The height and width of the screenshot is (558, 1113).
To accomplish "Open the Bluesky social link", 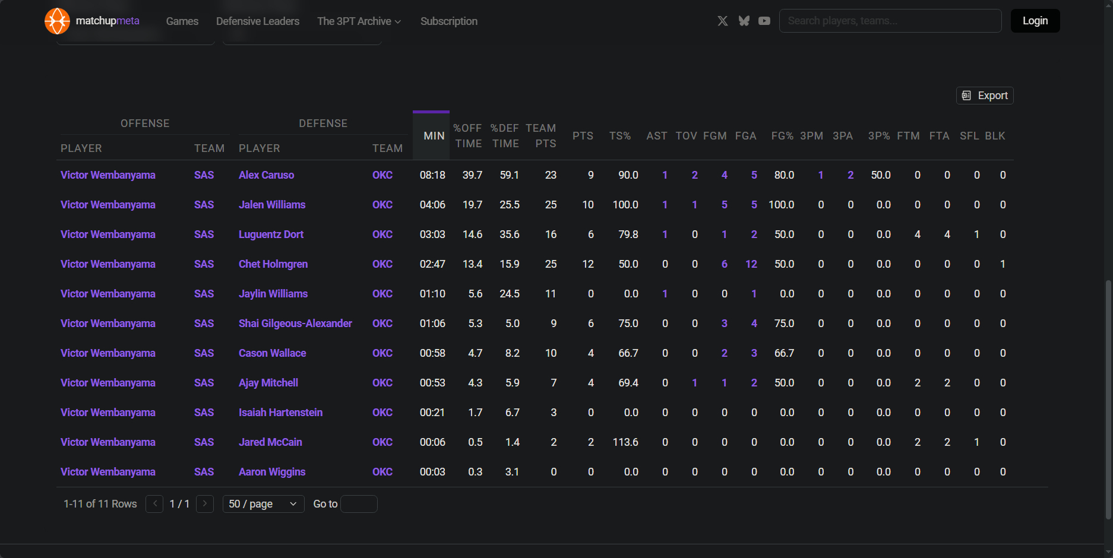I will coord(744,21).
